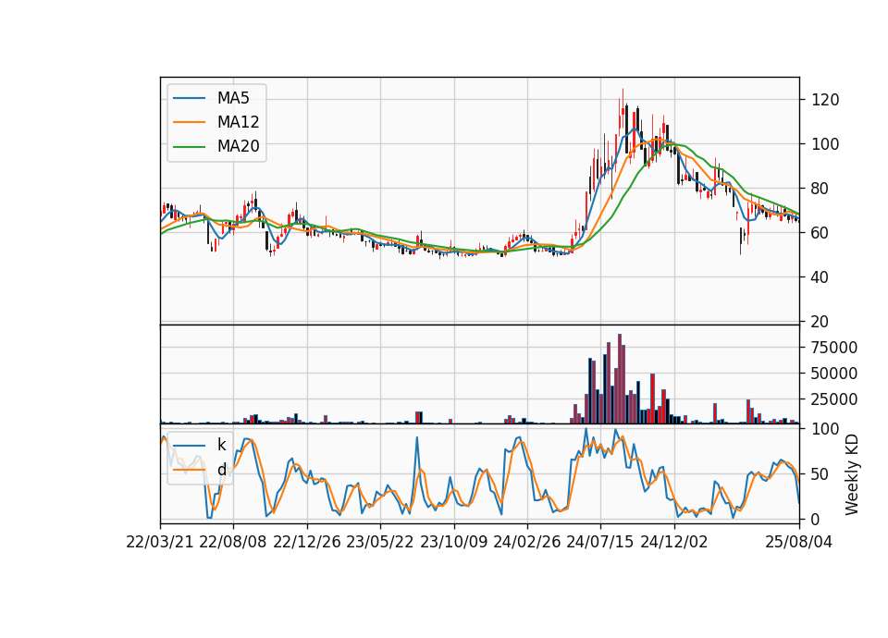
Task: Click the 40 price axis label
Action: coord(820,277)
